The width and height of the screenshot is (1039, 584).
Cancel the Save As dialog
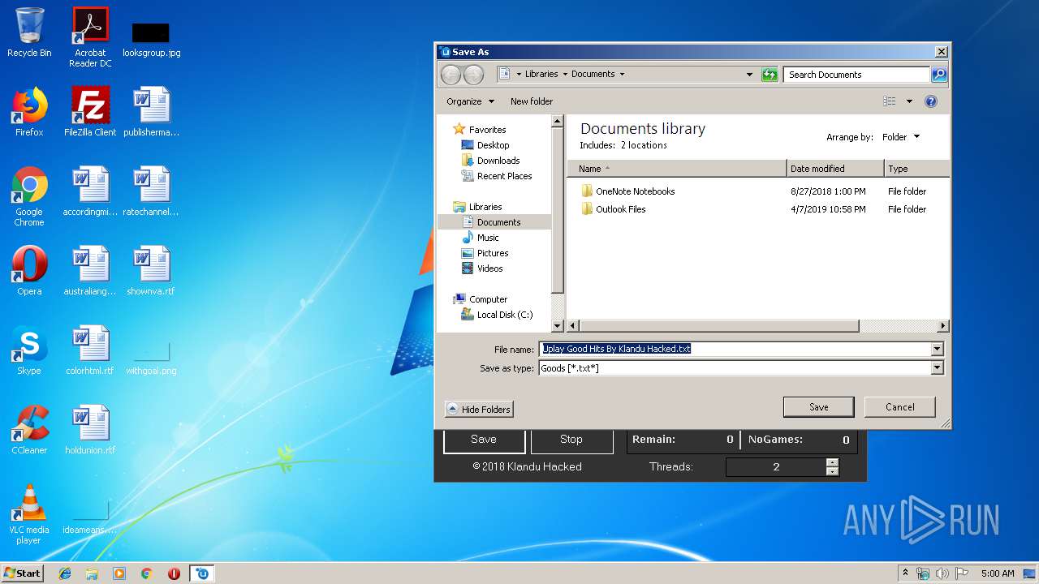click(x=899, y=407)
